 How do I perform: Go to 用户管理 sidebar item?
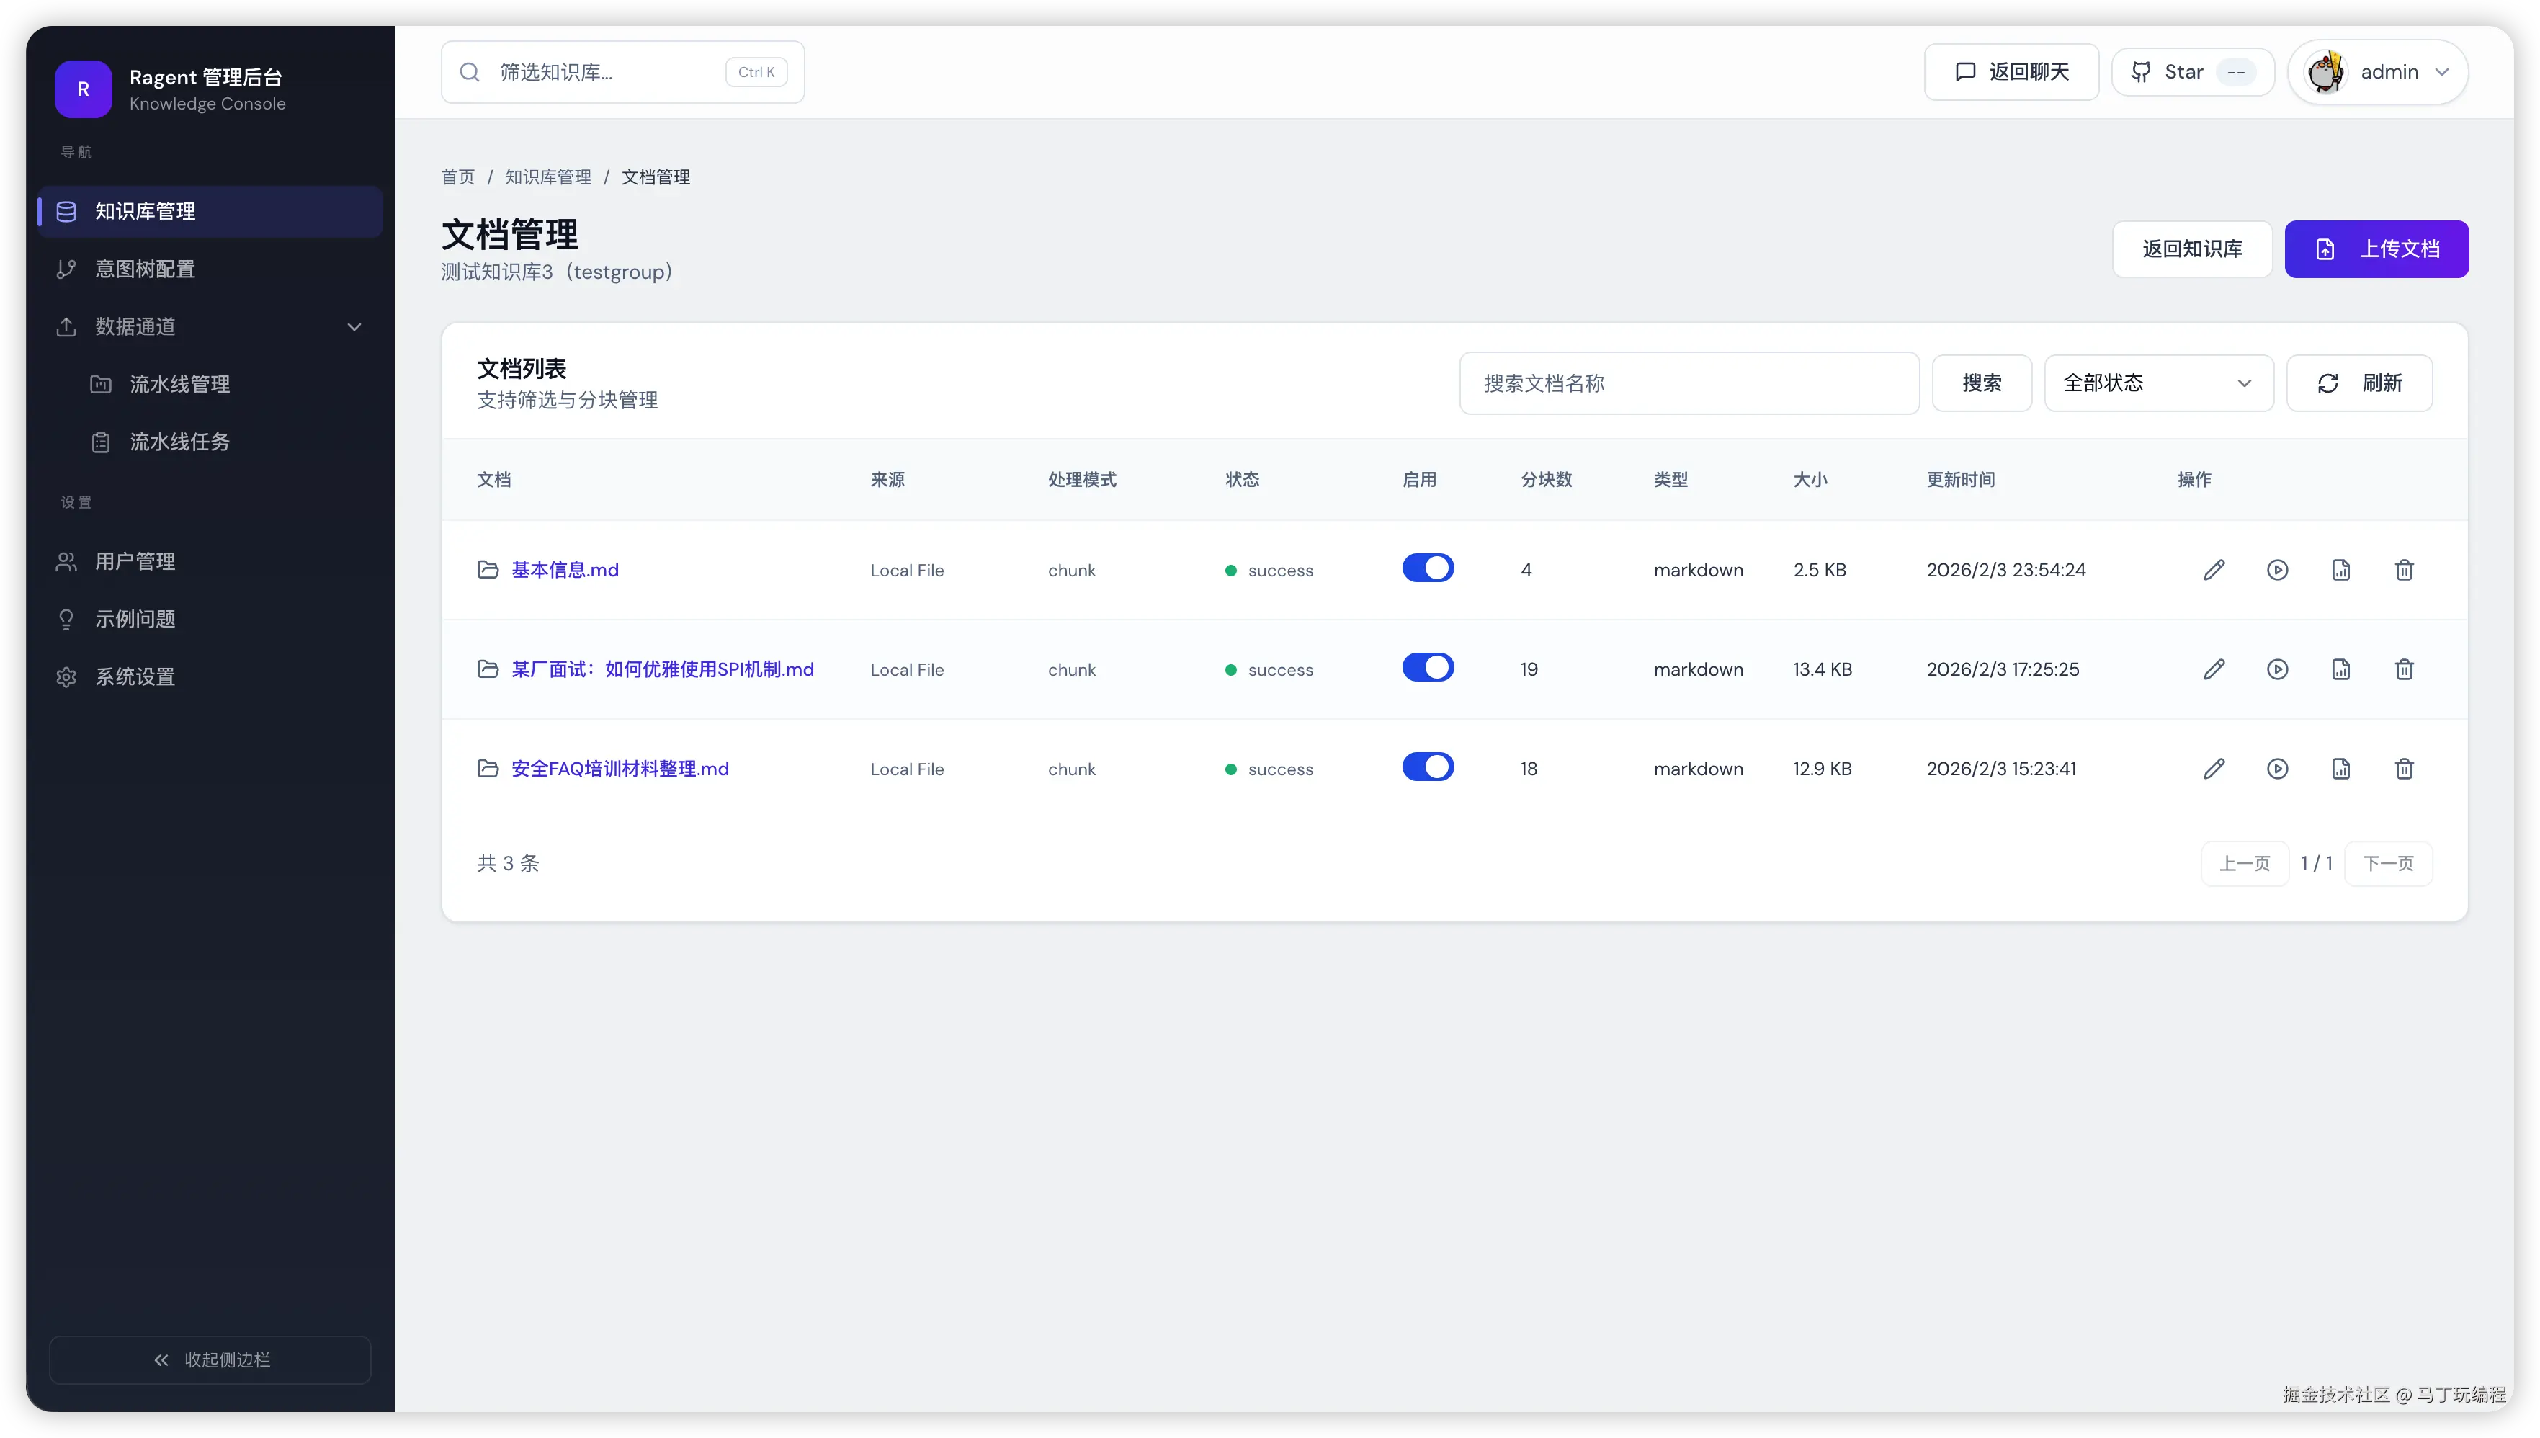[x=135, y=562]
